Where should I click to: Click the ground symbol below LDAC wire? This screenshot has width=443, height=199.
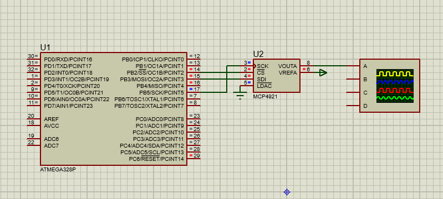(x=240, y=96)
